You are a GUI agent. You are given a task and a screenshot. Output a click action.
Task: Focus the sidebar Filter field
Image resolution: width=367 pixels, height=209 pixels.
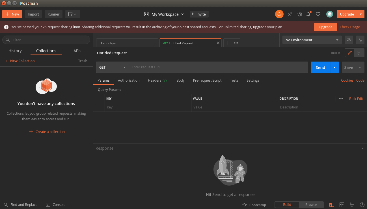click(x=46, y=40)
